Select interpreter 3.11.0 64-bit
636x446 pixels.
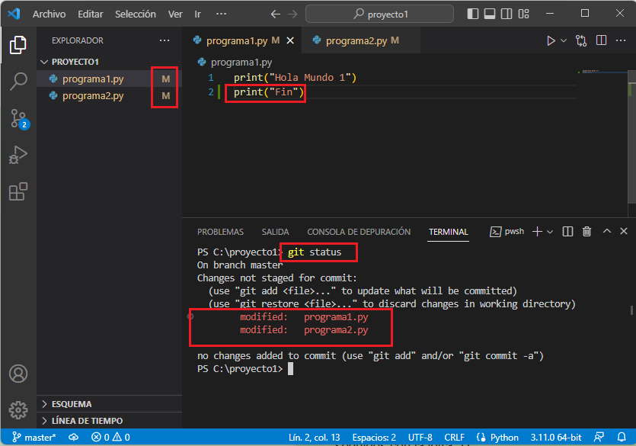tap(556, 438)
